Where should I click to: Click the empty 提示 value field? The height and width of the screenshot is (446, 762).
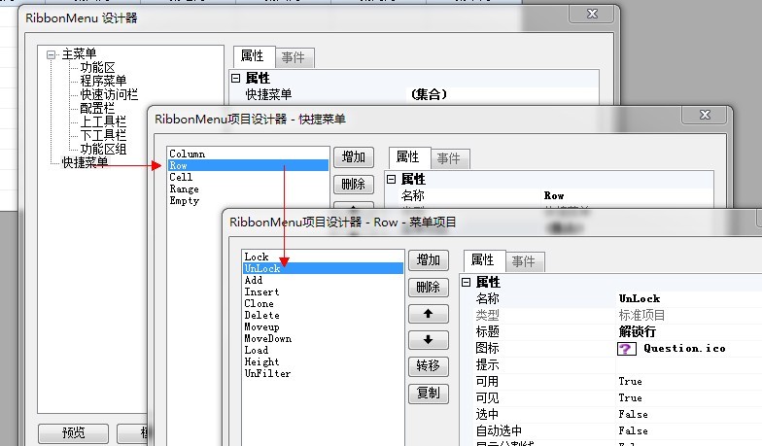click(x=688, y=365)
